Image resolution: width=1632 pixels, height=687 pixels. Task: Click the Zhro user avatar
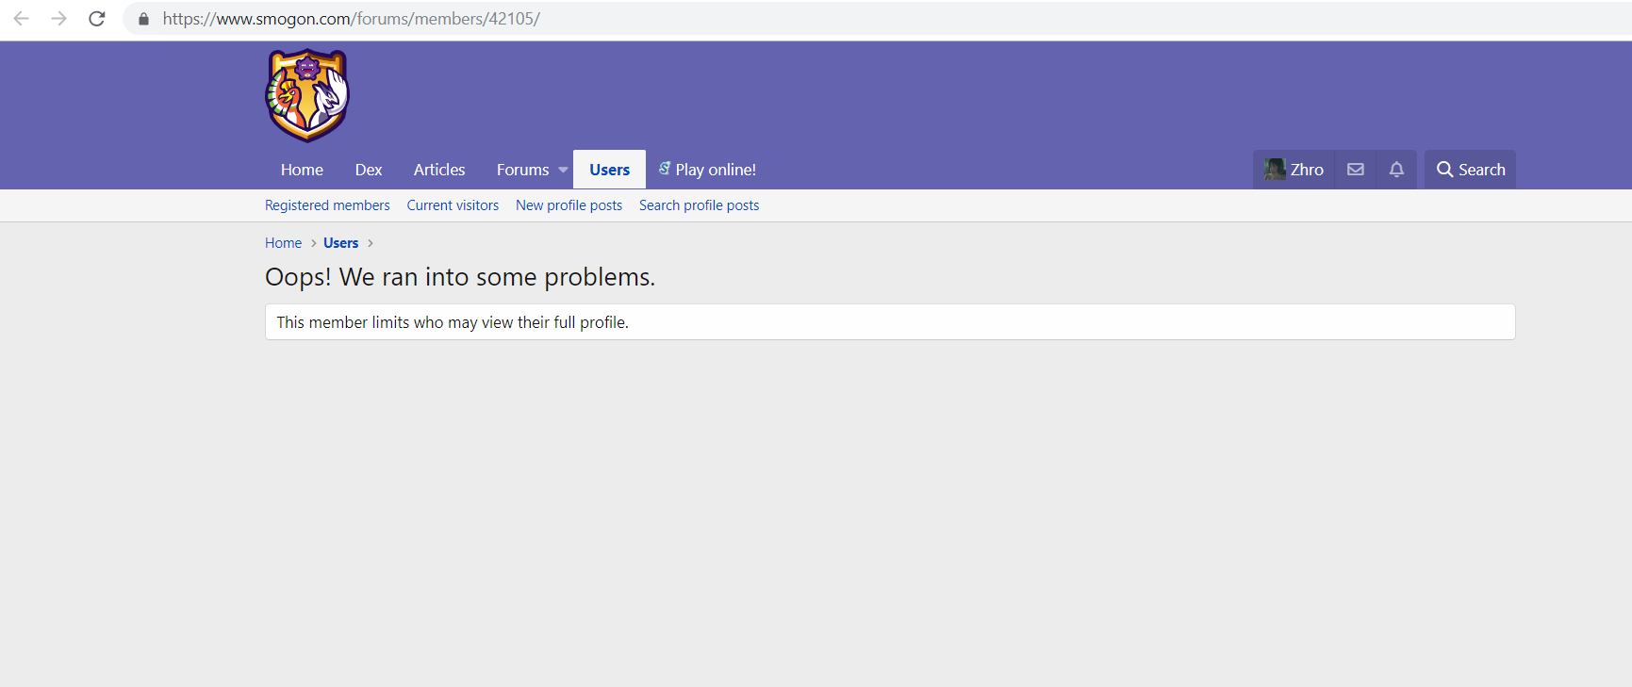1275,170
